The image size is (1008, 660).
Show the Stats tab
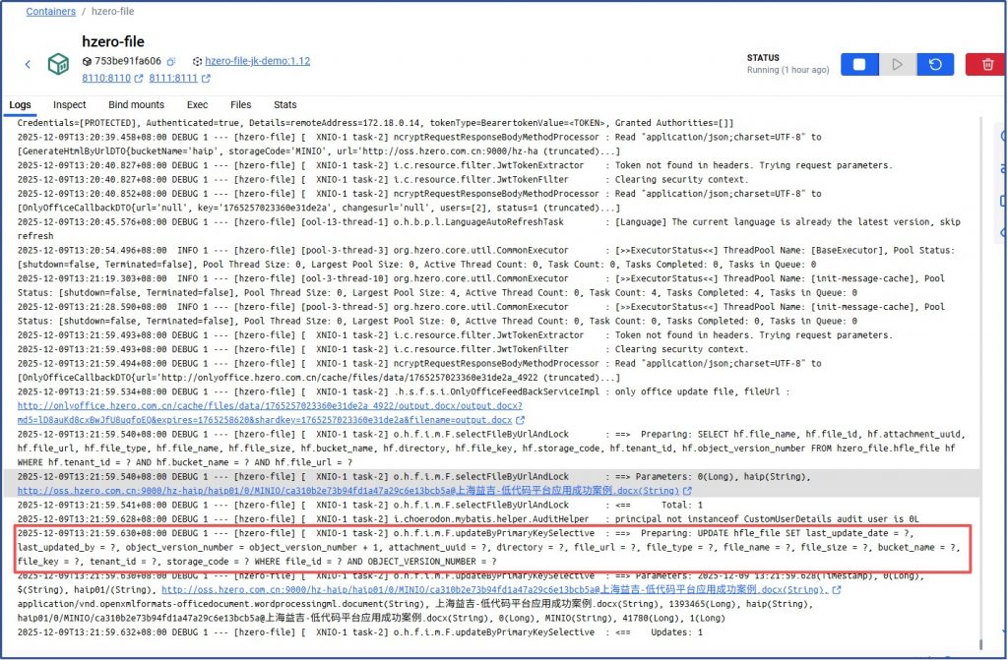284,104
